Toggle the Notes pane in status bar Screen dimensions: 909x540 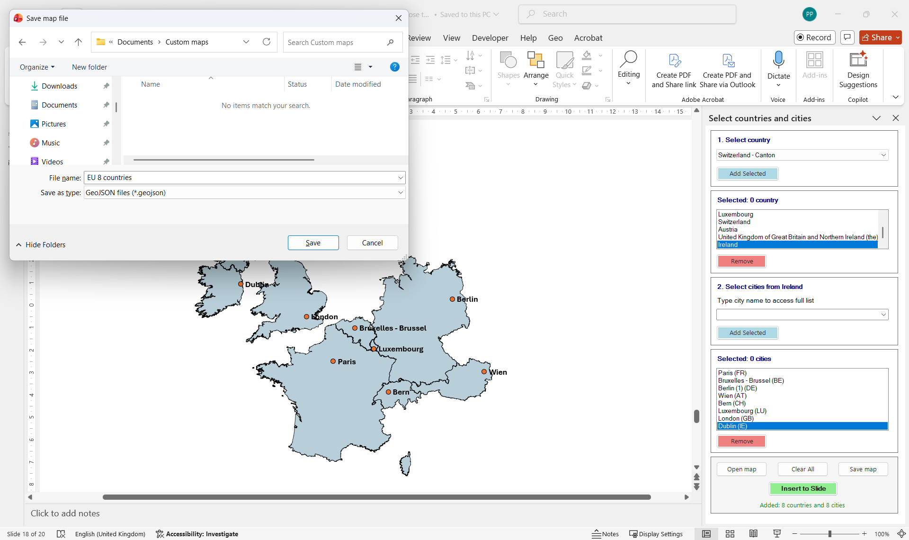(606, 534)
